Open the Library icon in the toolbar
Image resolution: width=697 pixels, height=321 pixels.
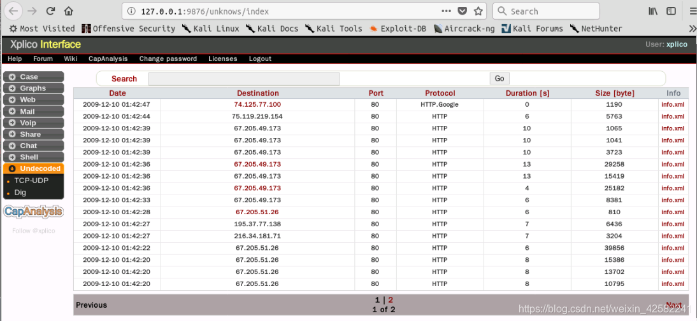(652, 11)
